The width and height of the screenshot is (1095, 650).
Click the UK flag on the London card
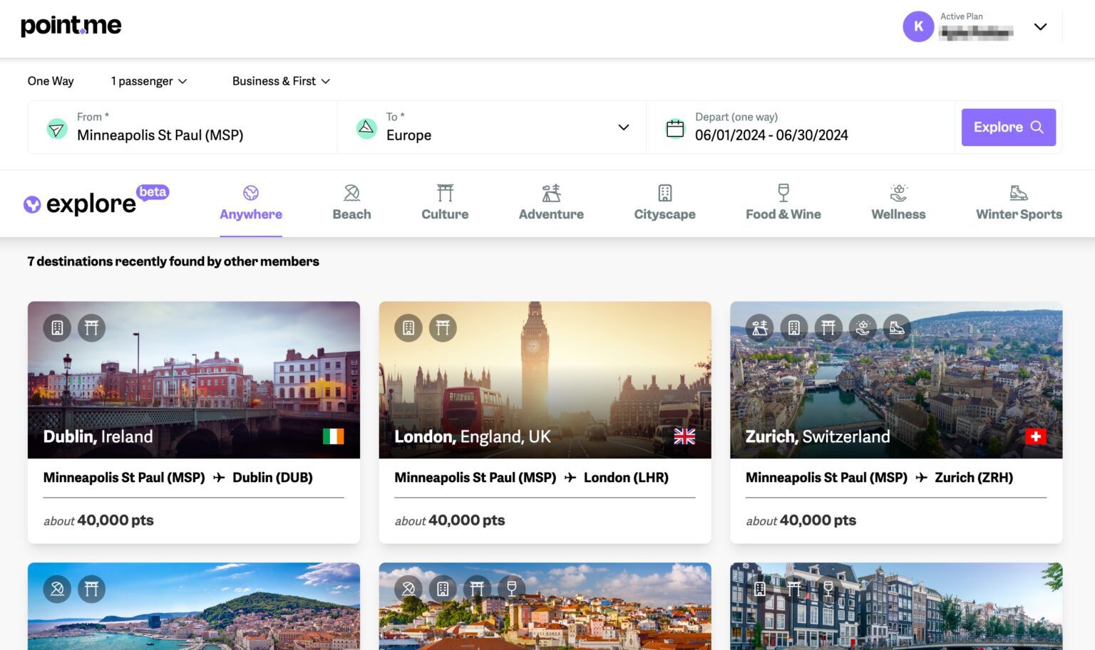point(685,436)
